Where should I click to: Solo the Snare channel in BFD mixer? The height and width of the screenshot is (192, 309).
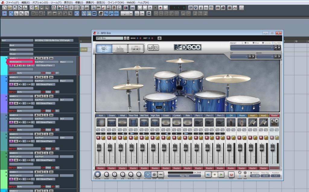tap(114, 138)
